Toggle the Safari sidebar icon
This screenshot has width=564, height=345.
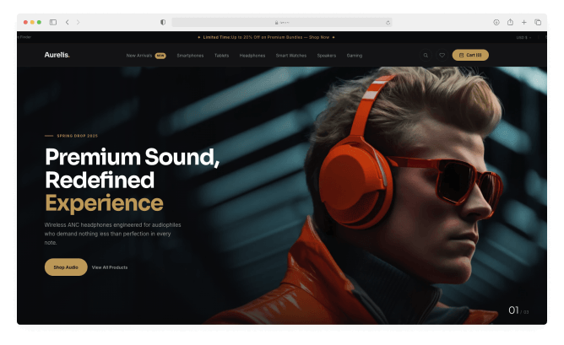pos(53,22)
